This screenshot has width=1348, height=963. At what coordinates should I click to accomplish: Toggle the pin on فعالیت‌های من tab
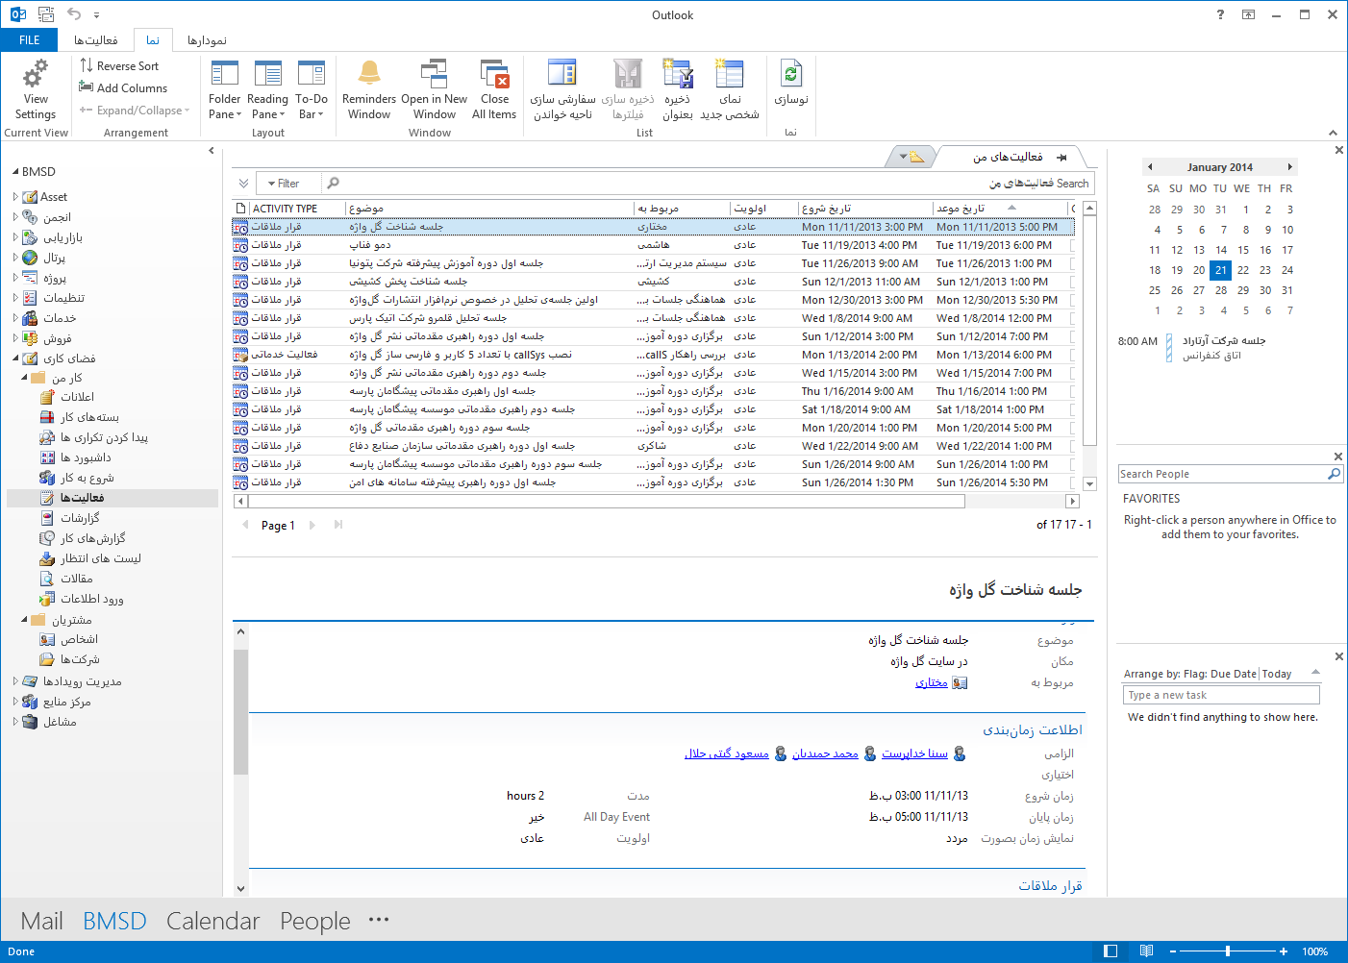pos(1061,157)
